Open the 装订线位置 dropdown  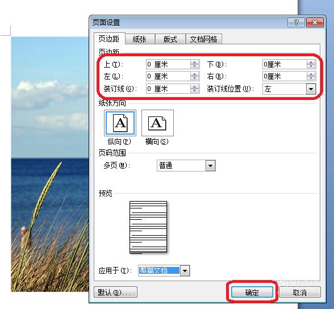311,89
